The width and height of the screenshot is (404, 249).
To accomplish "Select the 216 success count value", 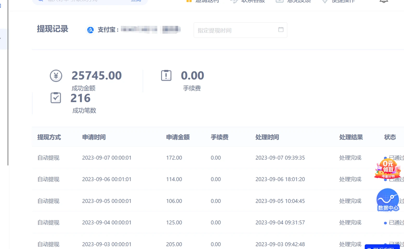I will tap(80, 98).
